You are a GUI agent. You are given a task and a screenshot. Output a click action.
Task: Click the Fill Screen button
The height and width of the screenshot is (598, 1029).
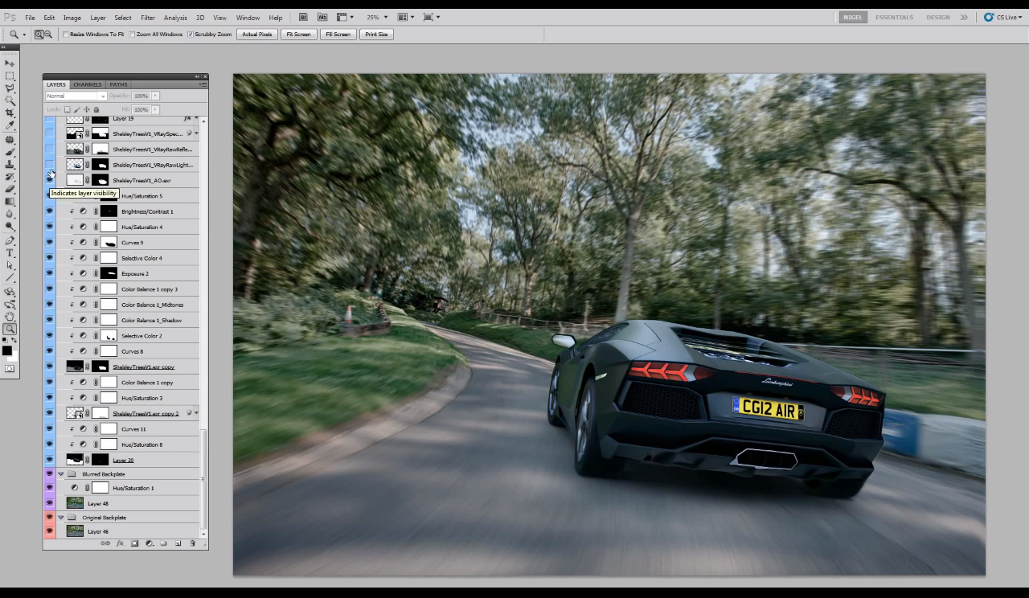tap(338, 35)
